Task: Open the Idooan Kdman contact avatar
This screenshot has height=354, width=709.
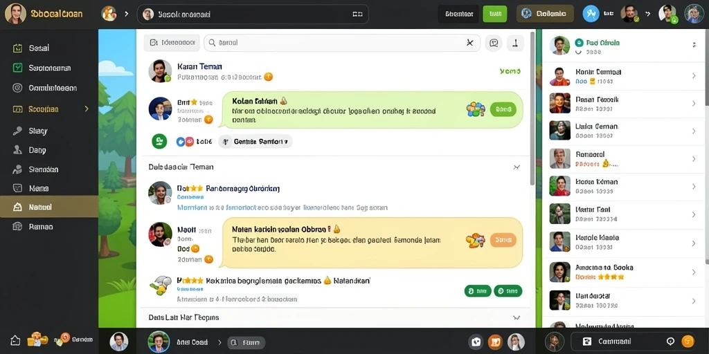Action: click(559, 186)
